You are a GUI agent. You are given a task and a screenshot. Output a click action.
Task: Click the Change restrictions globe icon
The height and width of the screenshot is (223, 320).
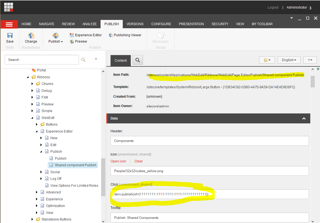point(31,35)
